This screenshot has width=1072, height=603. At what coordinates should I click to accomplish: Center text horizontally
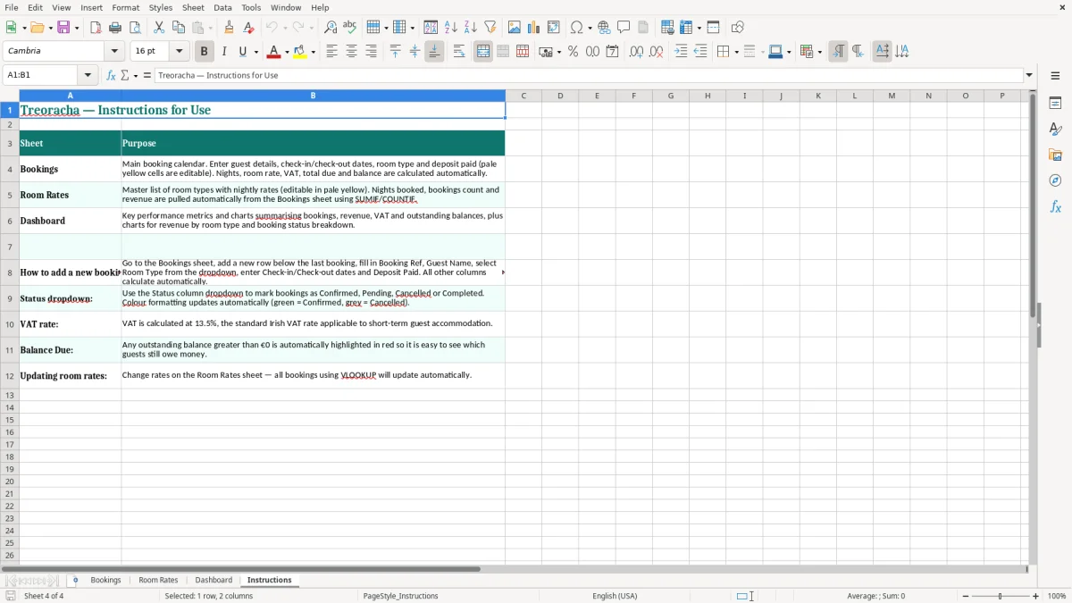(351, 52)
